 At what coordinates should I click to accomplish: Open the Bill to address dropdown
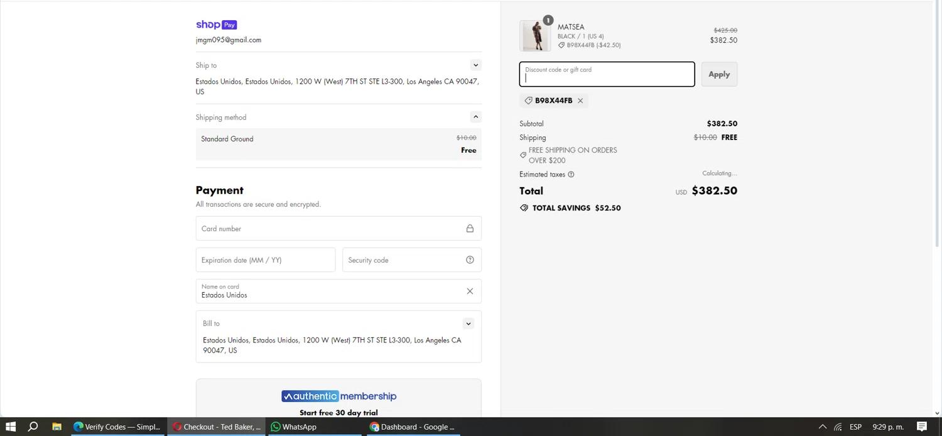468,324
